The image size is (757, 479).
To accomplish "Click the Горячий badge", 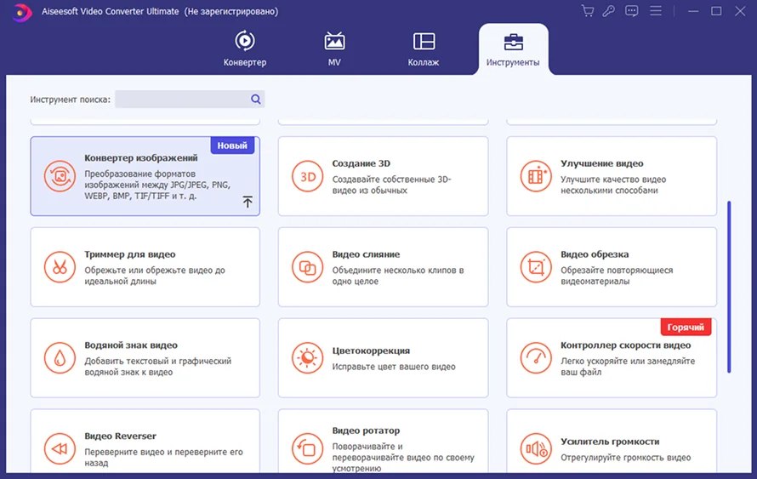I will tap(686, 328).
